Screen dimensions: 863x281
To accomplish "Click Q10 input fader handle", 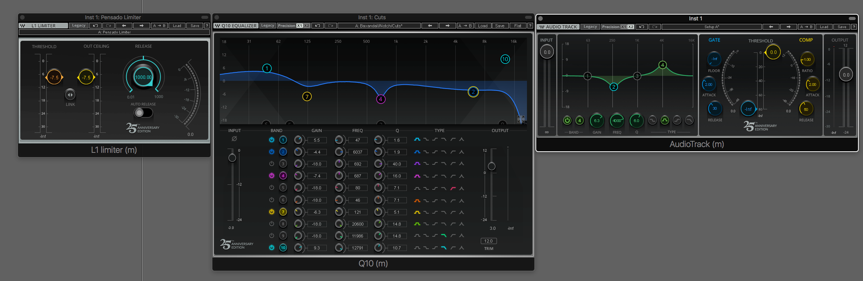I will pyautogui.click(x=232, y=158).
